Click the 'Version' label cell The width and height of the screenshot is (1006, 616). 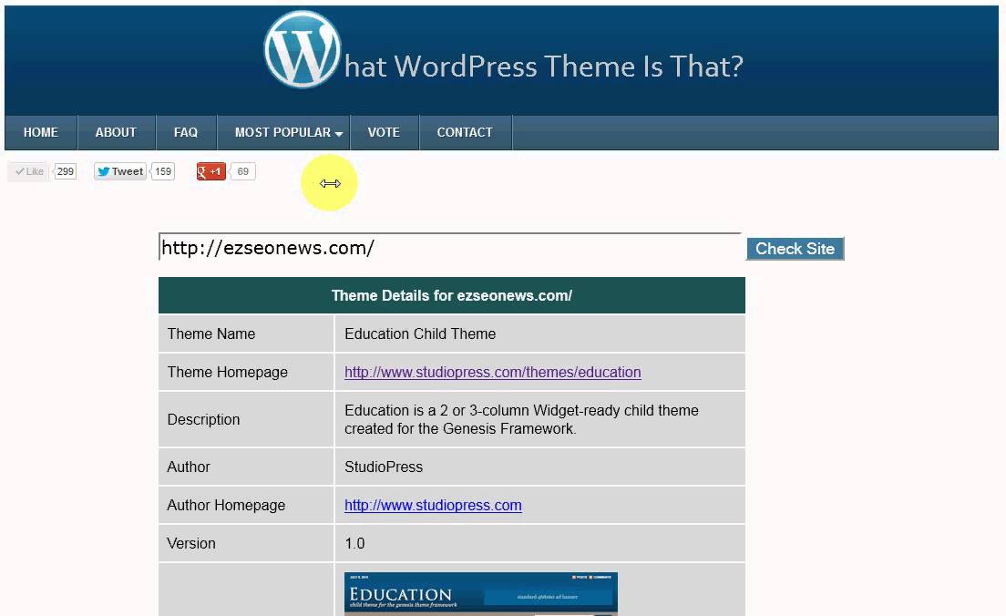pyautogui.click(x=246, y=543)
